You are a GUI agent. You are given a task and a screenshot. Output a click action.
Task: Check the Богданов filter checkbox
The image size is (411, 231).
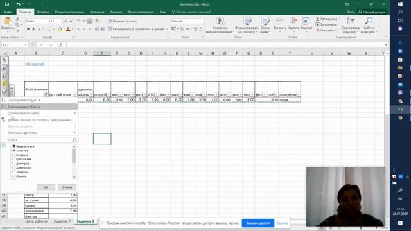pyautogui.click(x=14, y=155)
